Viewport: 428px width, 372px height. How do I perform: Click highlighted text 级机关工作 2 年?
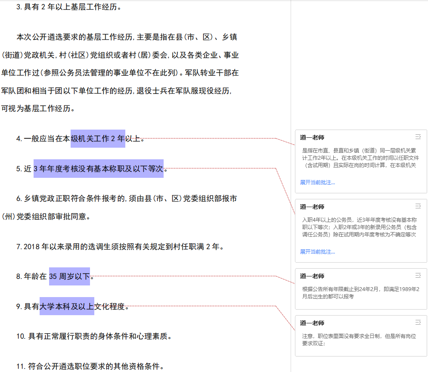point(98,139)
